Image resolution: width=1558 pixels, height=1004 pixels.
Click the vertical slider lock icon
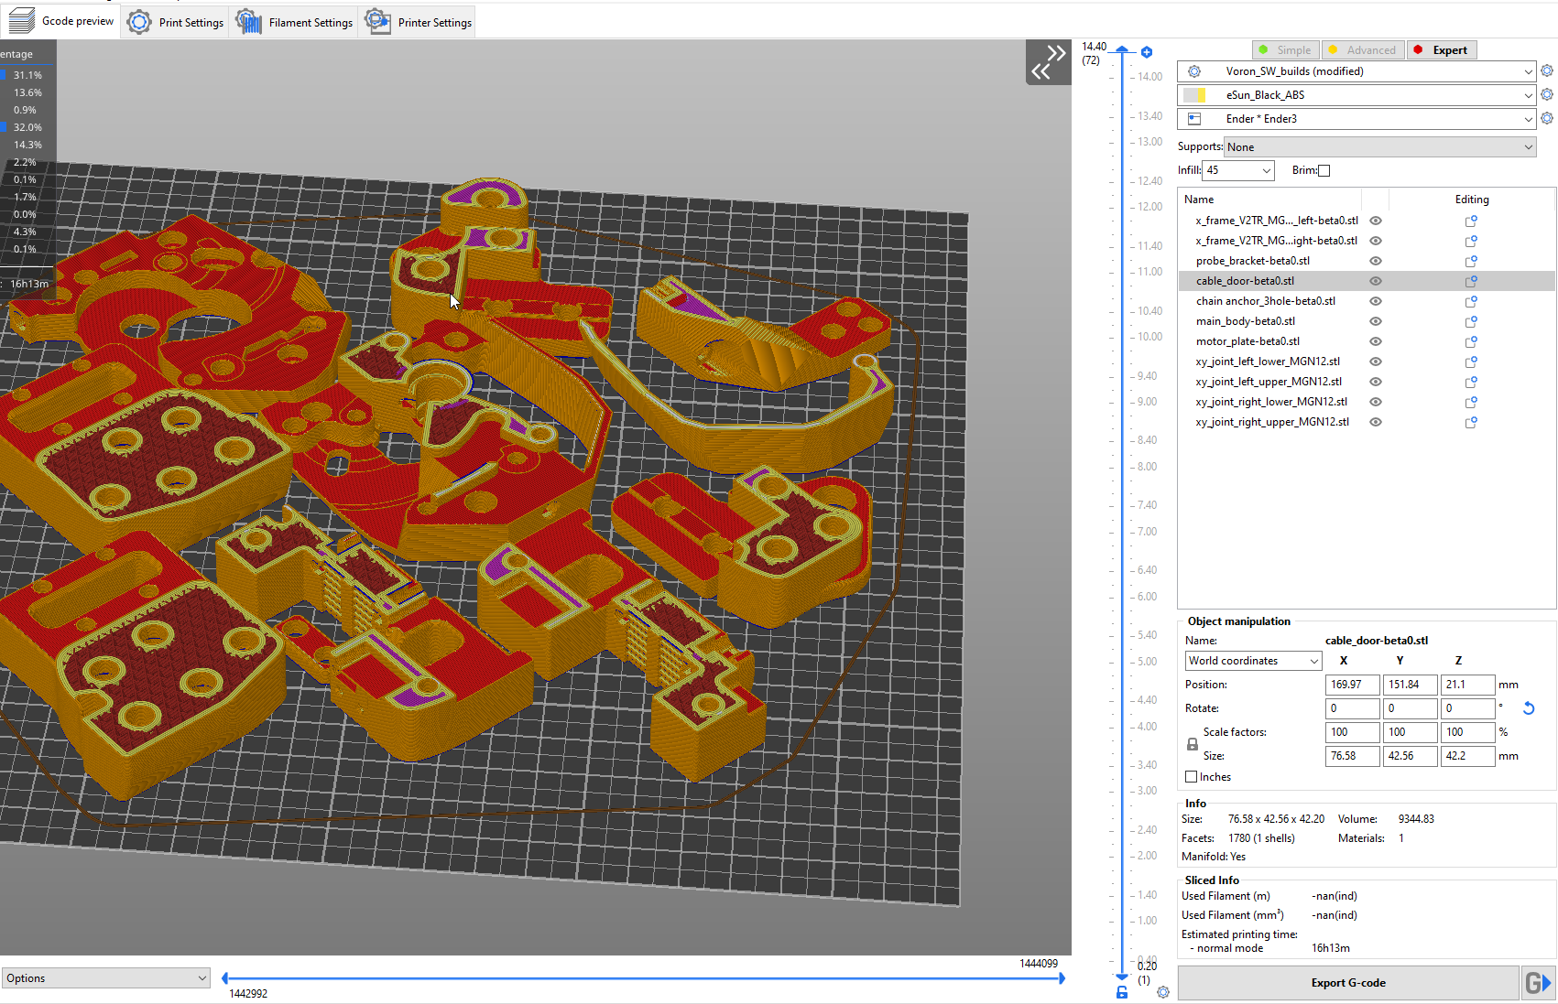1122,992
